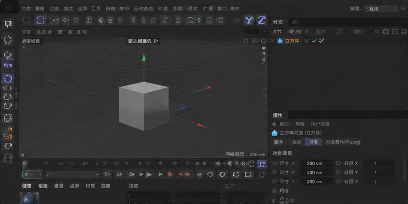Click the 500 cm grid spacing text
This screenshot has height=204, width=408.
pyautogui.click(x=257, y=154)
